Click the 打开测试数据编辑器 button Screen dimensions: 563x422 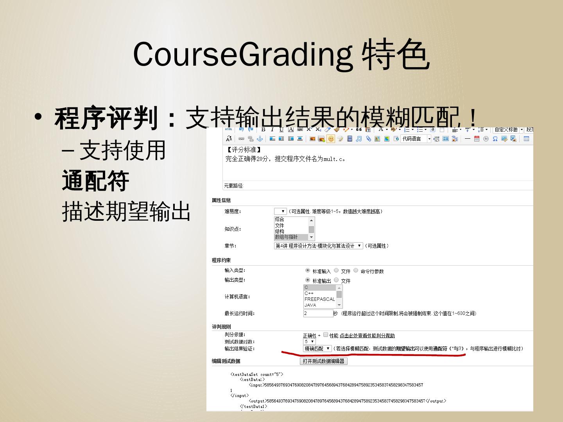pos(324,361)
